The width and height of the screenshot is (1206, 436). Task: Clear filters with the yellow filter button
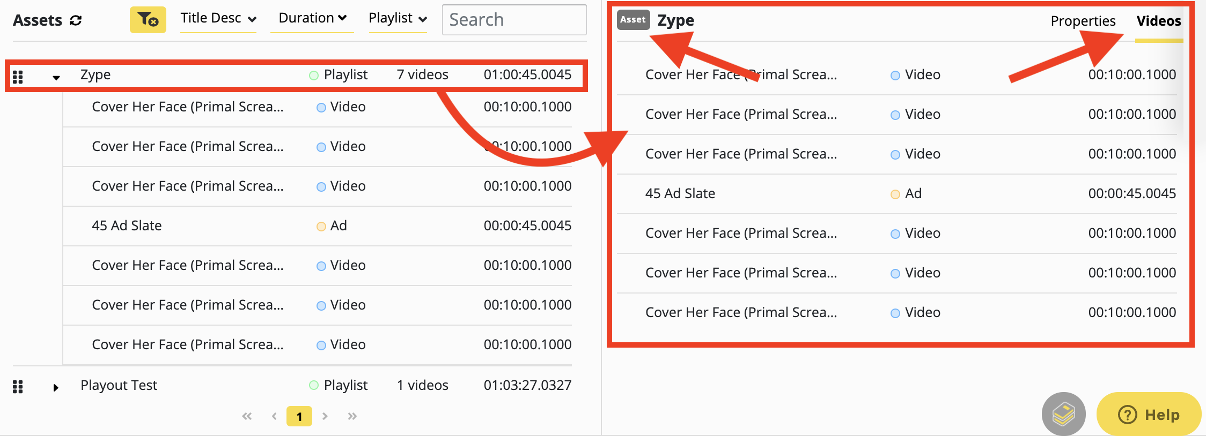[x=148, y=20]
